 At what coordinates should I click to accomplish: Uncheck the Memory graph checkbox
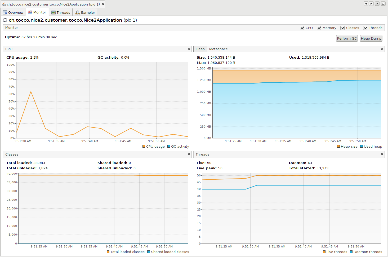[319, 28]
